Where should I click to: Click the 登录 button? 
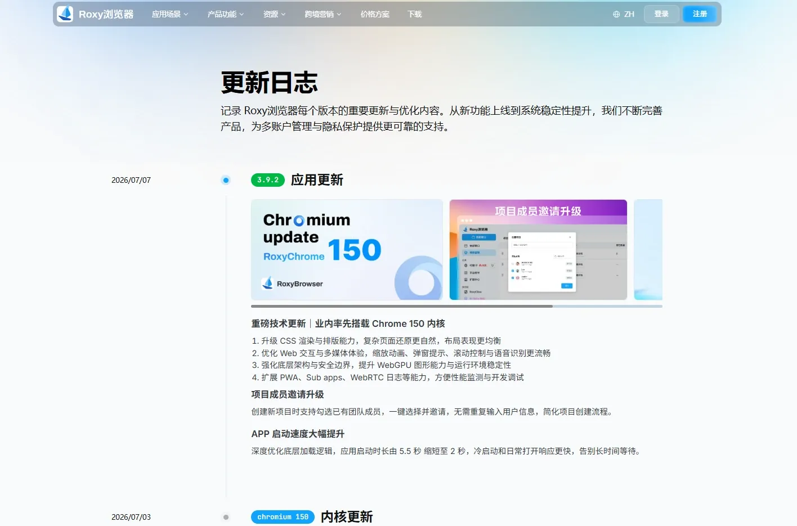pos(661,14)
